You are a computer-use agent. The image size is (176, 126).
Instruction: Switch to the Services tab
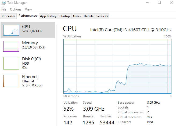[102, 16]
